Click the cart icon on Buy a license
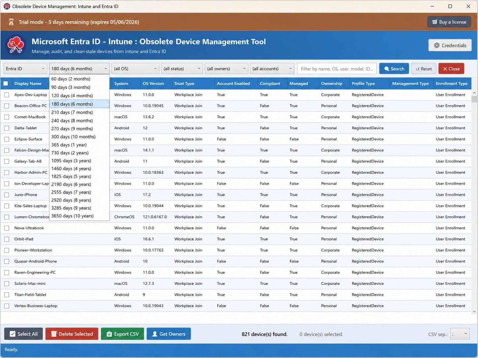478x358 pixels. (x=435, y=22)
